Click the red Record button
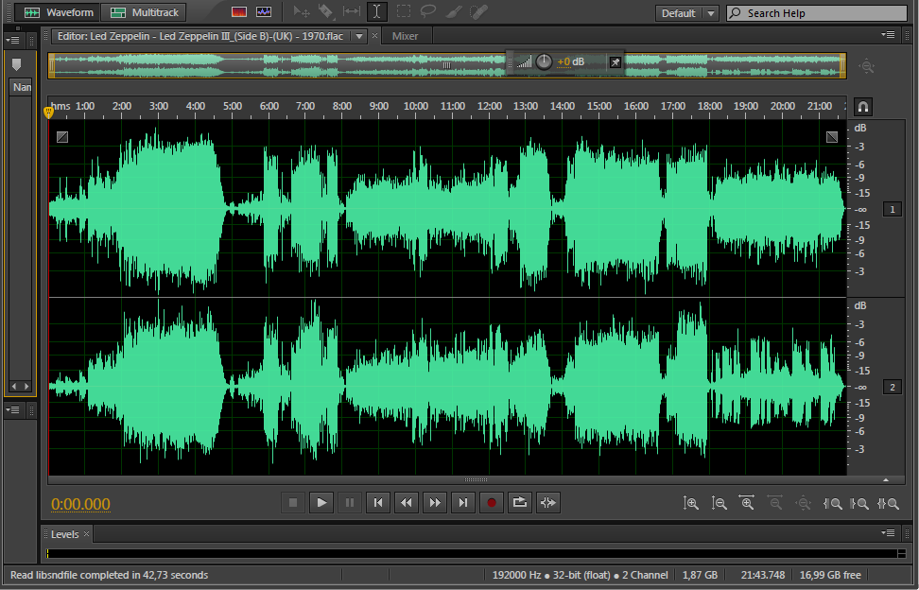The height and width of the screenshot is (590, 919). pyautogui.click(x=491, y=503)
